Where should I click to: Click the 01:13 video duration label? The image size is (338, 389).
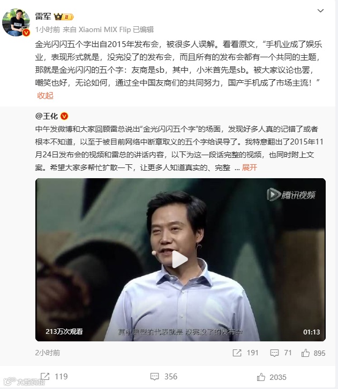311,332
